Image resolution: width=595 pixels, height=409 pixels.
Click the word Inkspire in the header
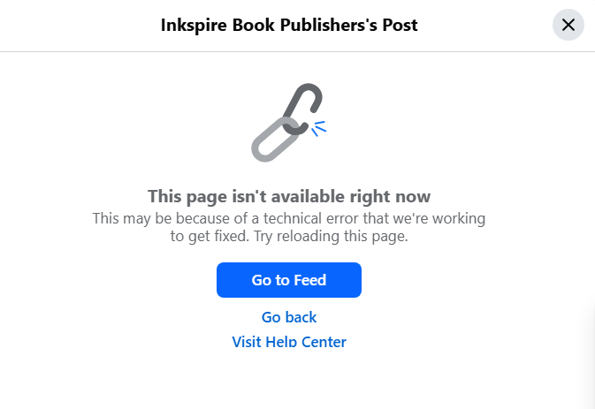(x=194, y=26)
